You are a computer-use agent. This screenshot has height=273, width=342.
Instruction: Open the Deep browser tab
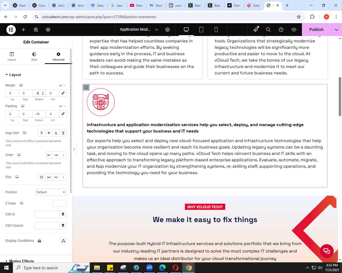tap(98, 5)
